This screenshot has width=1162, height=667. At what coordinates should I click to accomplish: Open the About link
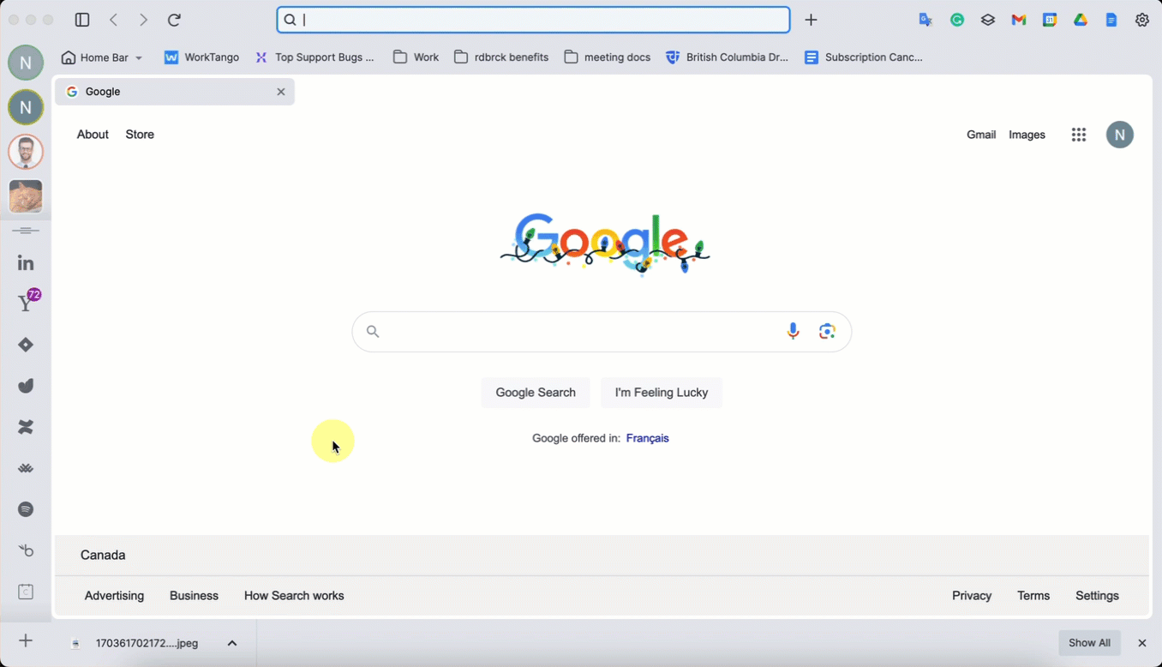(x=93, y=135)
